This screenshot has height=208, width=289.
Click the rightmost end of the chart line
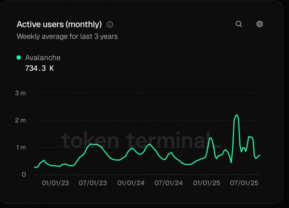(x=260, y=155)
